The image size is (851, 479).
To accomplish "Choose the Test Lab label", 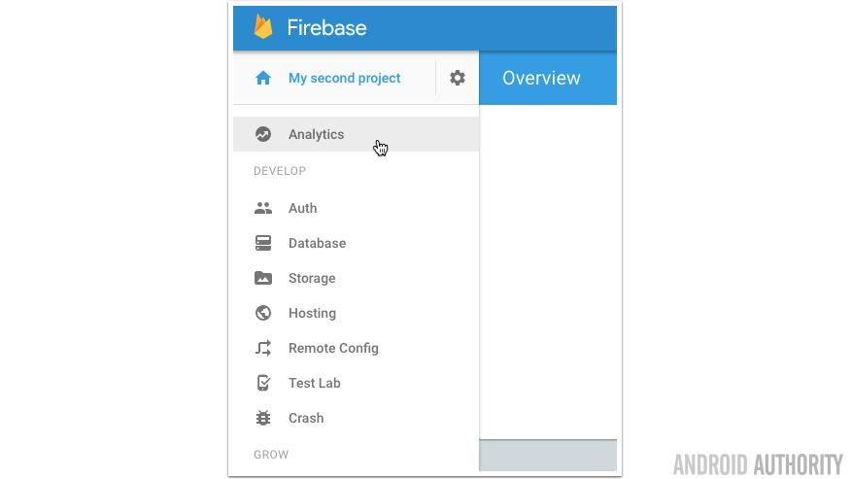I will pyautogui.click(x=314, y=383).
